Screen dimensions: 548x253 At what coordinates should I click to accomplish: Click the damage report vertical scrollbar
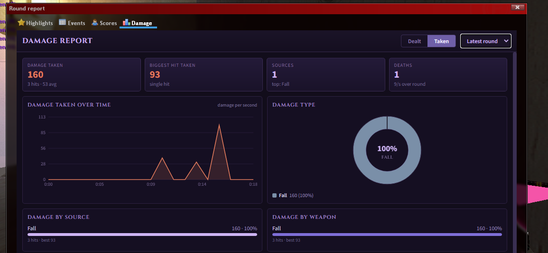pos(514,152)
